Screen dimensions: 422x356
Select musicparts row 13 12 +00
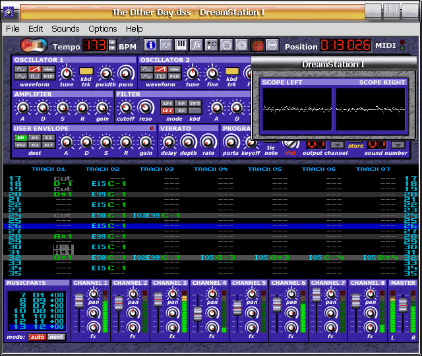pos(37,327)
